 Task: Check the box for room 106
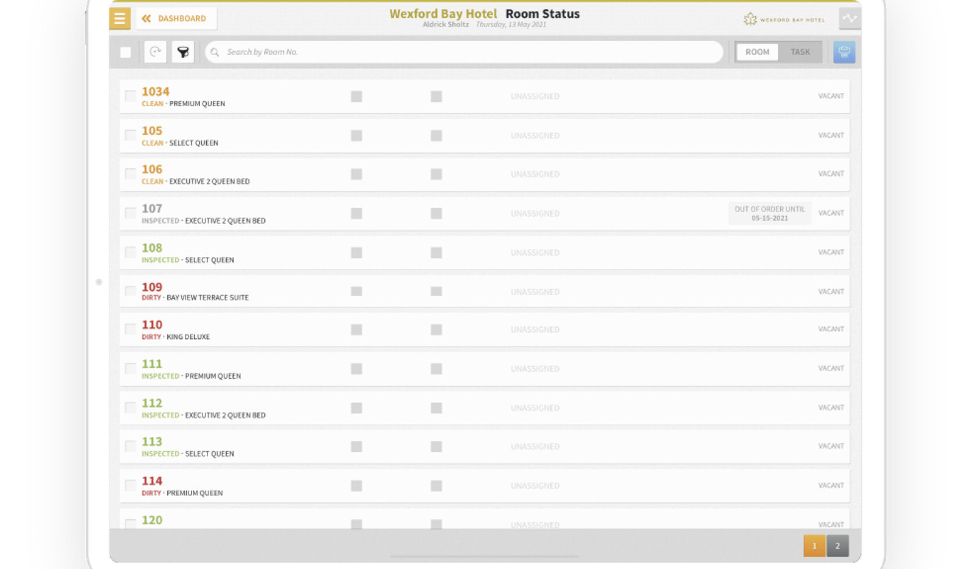coord(130,174)
